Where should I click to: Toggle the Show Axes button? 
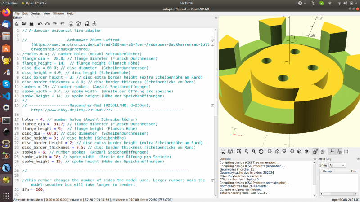pos(332,151)
